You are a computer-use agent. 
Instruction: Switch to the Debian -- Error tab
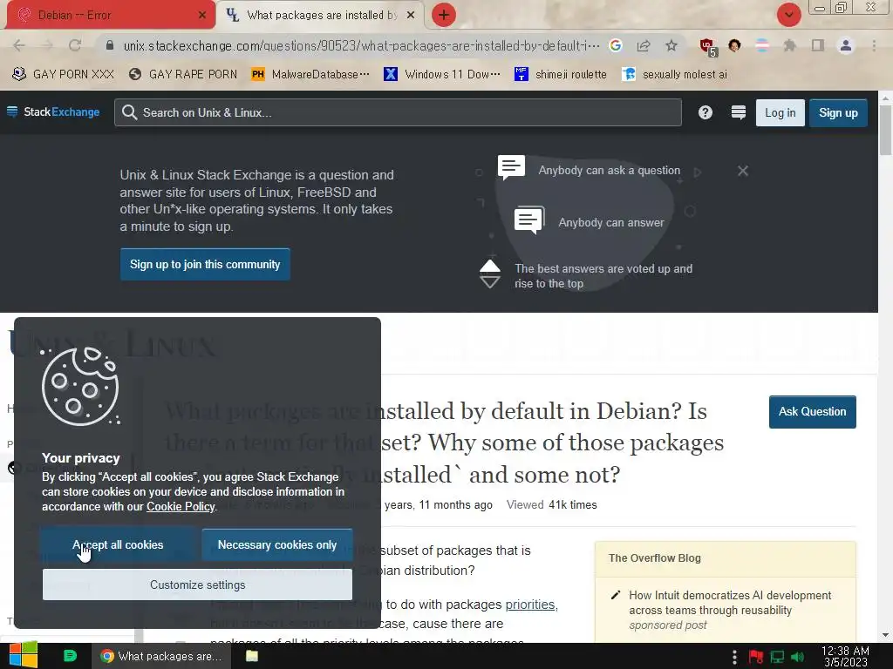pos(111,15)
